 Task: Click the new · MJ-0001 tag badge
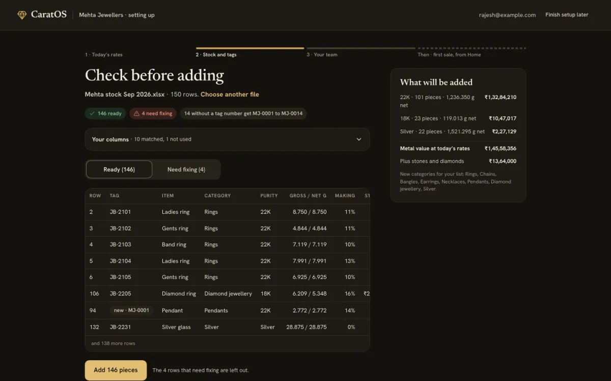131,310
